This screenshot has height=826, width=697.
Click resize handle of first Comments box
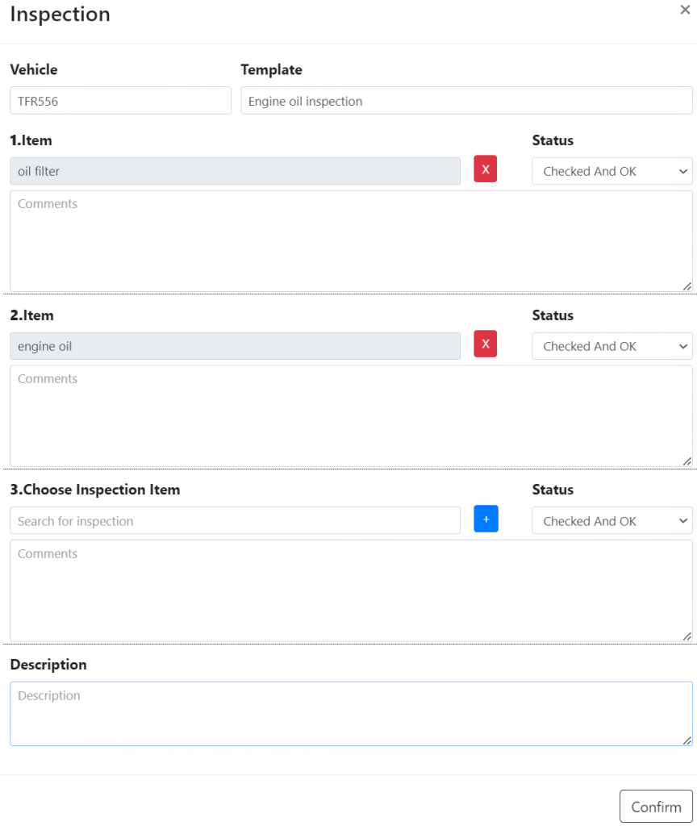tap(687, 286)
